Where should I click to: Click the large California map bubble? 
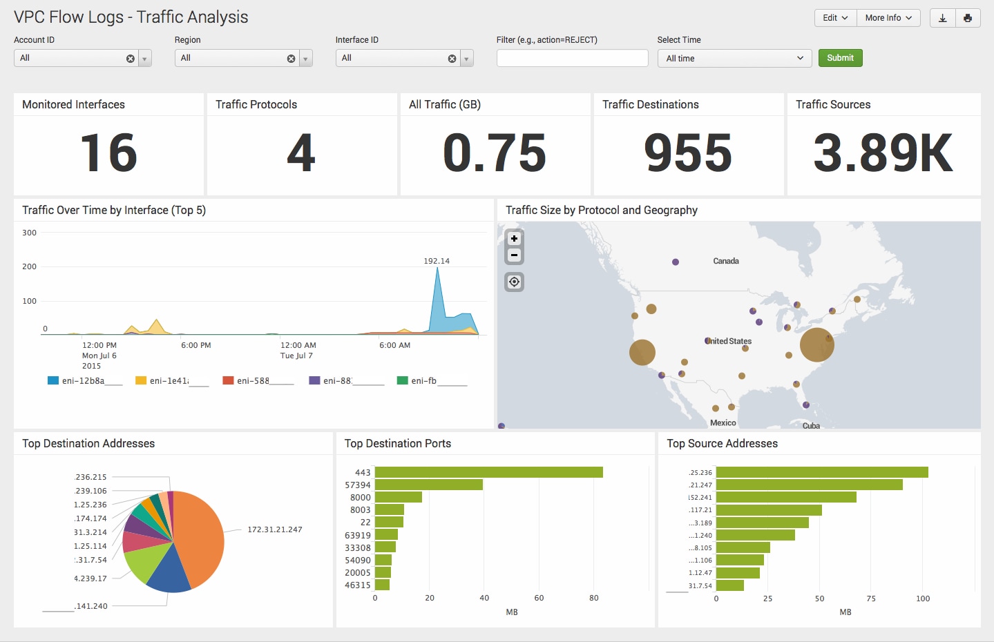tap(642, 353)
